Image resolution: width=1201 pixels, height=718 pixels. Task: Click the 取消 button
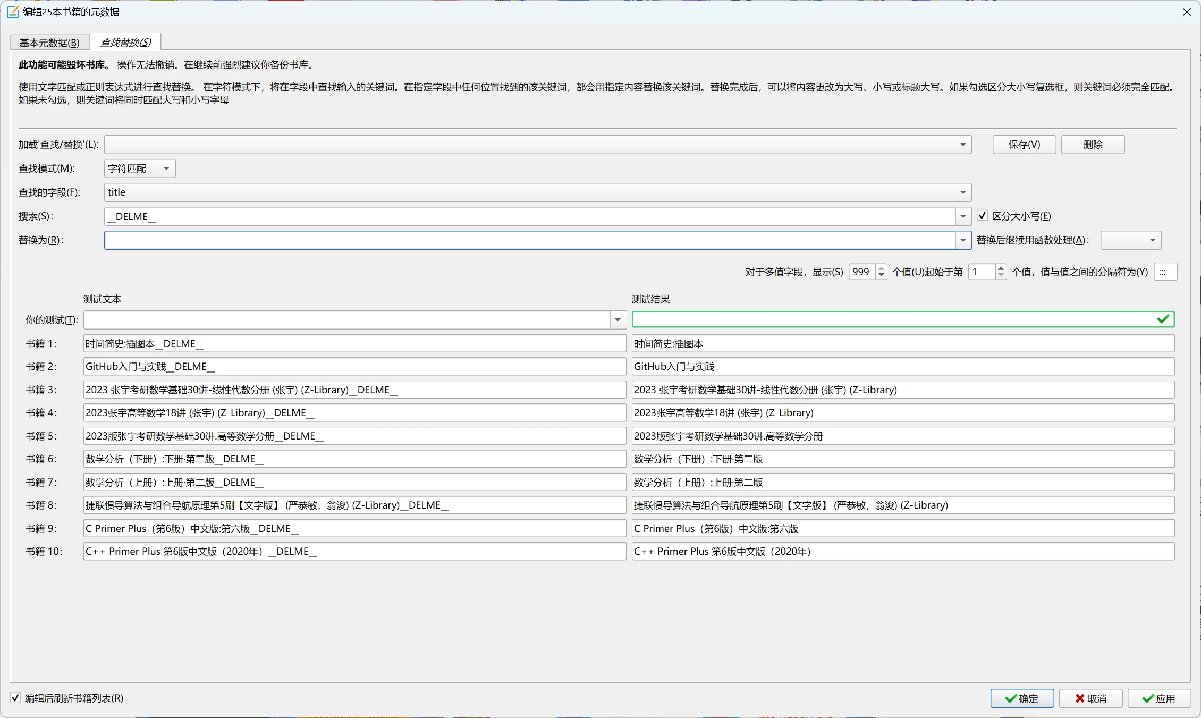click(1090, 698)
